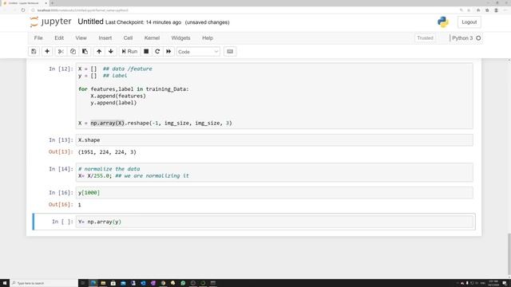Viewport: 511px width, 287px height.
Task: Open the Widgets menu
Action: point(180,38)
